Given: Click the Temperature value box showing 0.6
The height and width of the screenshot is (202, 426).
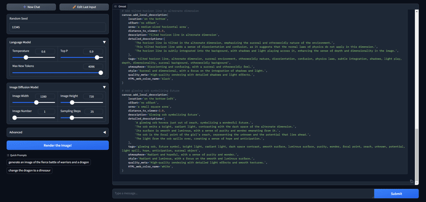Looking at the screenshot, I should tap(45, 51).
